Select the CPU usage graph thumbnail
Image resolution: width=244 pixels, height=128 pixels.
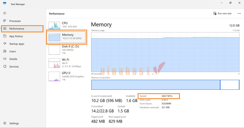54,26
